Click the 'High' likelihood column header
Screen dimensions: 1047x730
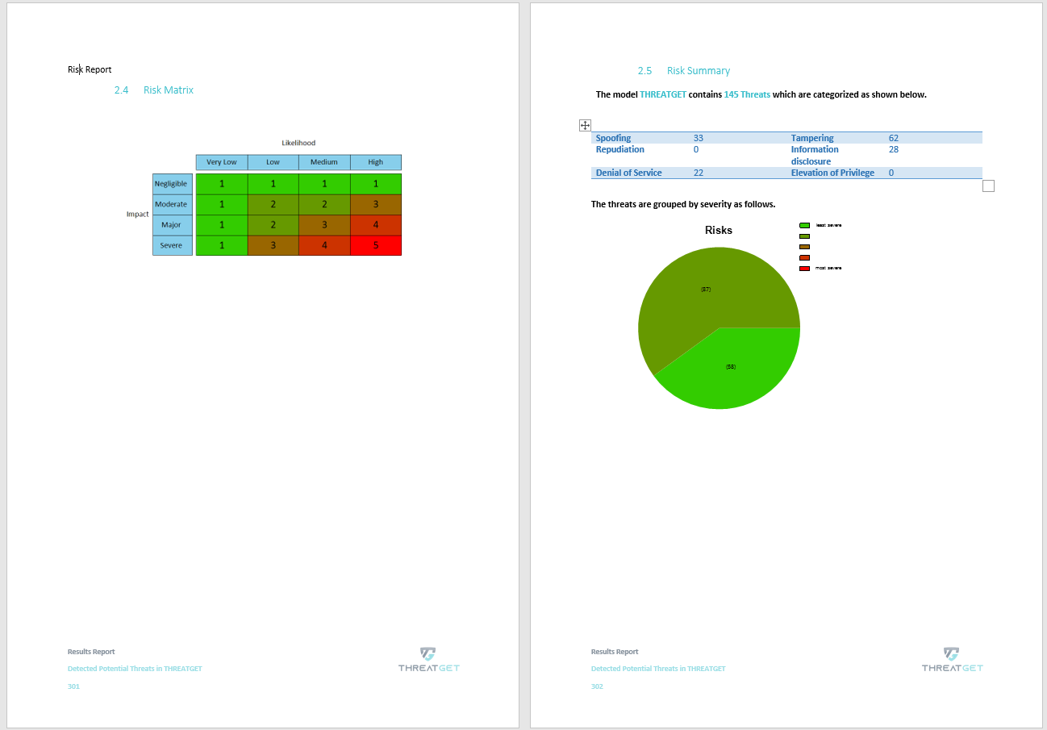[376, 162]
